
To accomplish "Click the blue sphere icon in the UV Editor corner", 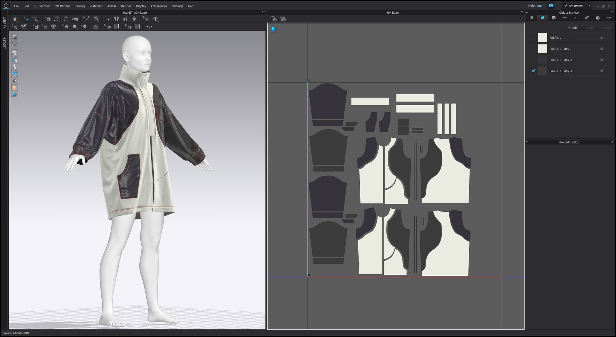I will 273,29.
